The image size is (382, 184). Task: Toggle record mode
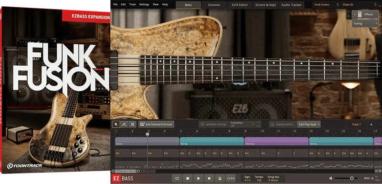click(209, 178)
